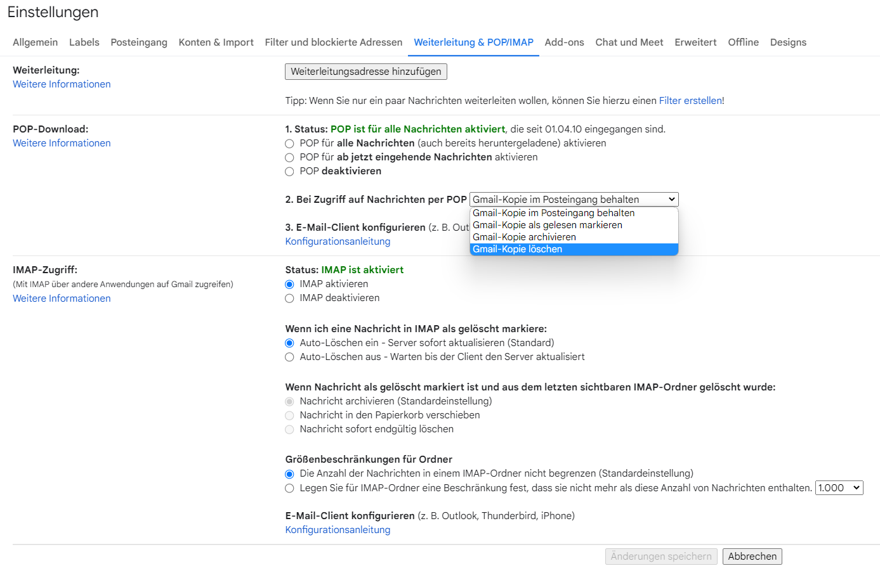Open Weitere Informationen under POP-Download
The image size is (880, 573).
pos(62,143)
